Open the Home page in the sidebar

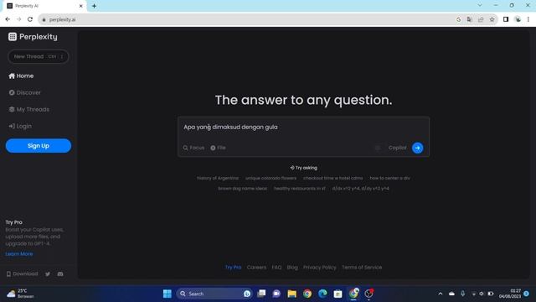(x=21, y=75)
